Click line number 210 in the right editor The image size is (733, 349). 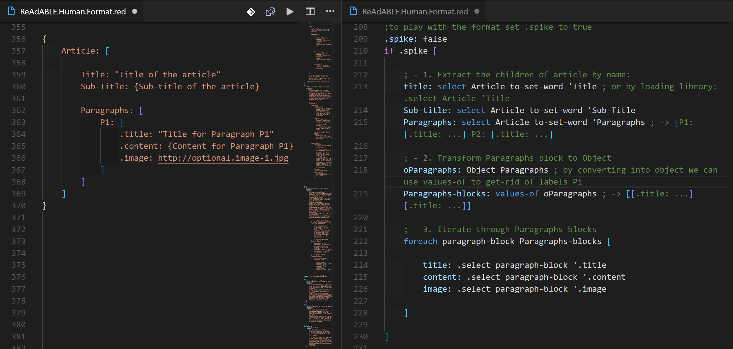pyautogui.click(x=361, y=51)
